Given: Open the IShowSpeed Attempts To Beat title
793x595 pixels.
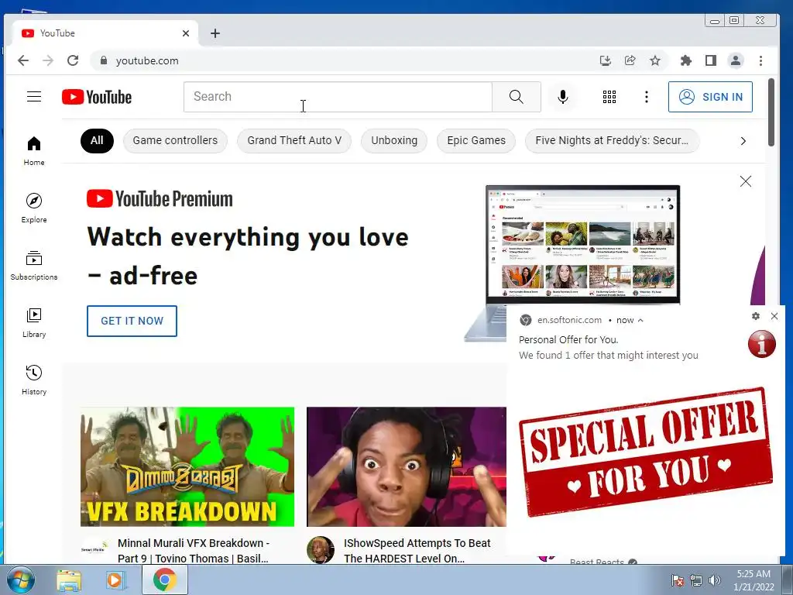Looking at the screenshot, I should 417,551.
